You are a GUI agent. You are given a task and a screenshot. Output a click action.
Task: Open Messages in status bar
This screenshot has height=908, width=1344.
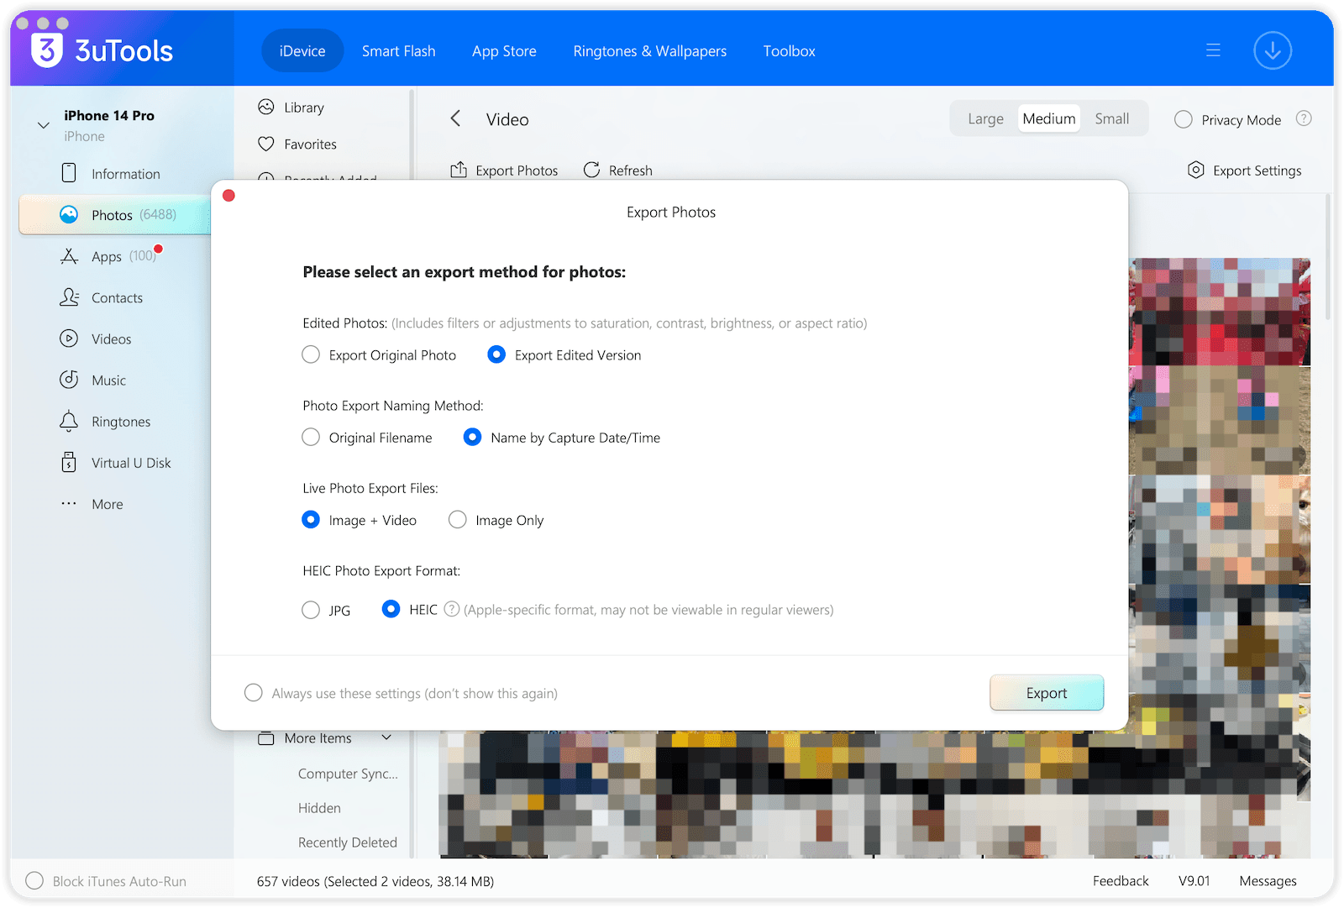[x=1268, y=880]
